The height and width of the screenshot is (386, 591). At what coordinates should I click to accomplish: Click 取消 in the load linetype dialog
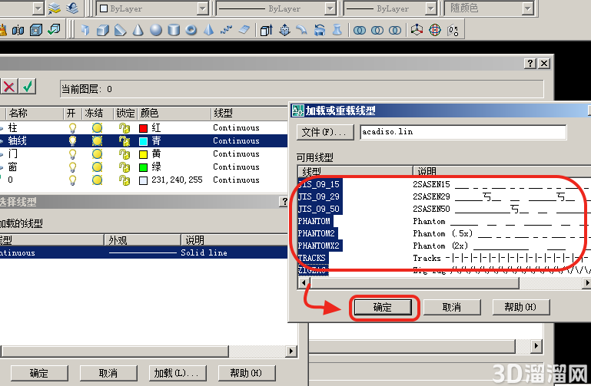click(452, 308)
